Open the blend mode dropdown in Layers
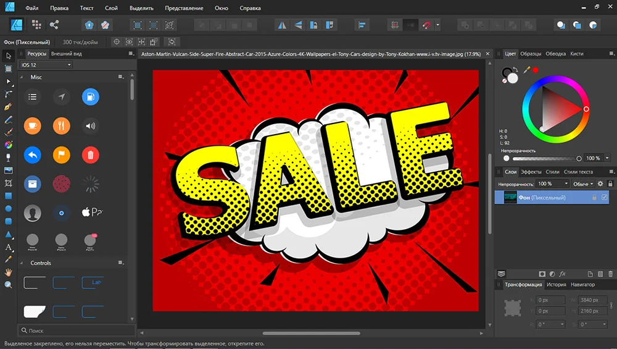The width and height of the screenshot is (617, 349). pos(583,184)
